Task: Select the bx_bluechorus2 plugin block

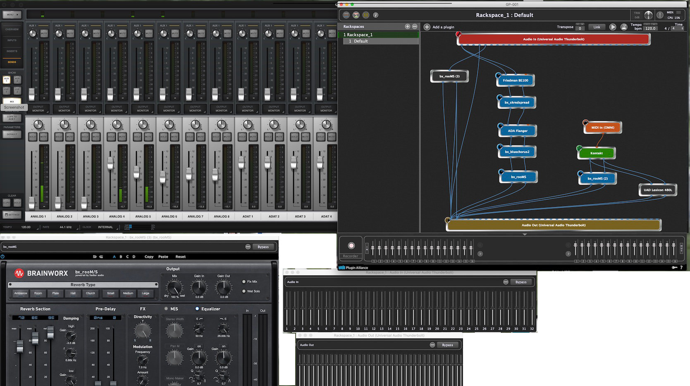Action: coord(517,152)
